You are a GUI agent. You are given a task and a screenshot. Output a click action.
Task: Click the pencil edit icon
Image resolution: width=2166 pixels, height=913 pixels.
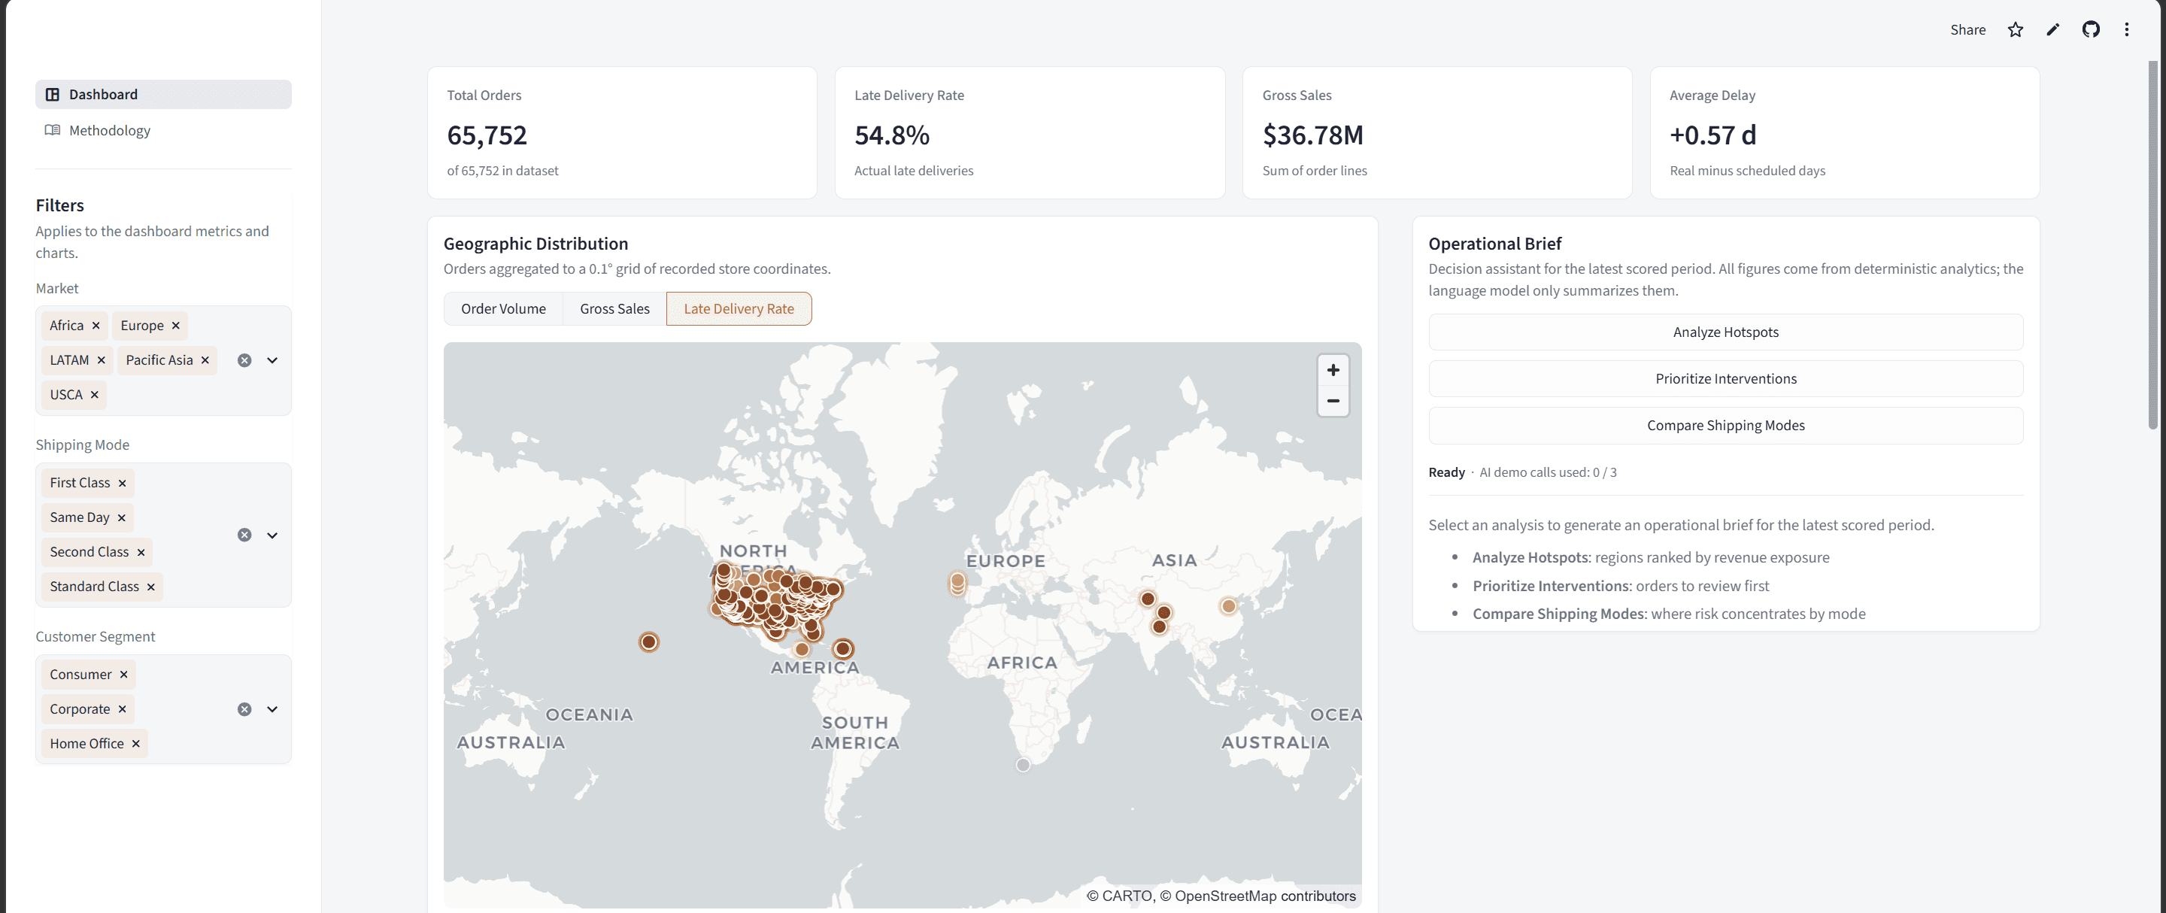tap(2053, 29)
